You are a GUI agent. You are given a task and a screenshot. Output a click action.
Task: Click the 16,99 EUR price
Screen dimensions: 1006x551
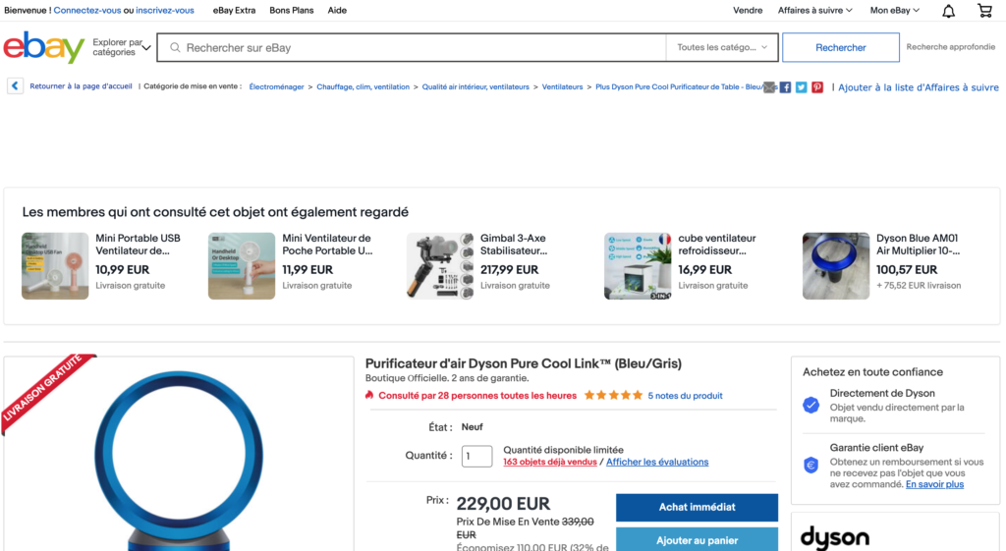(x=704, y=270)
